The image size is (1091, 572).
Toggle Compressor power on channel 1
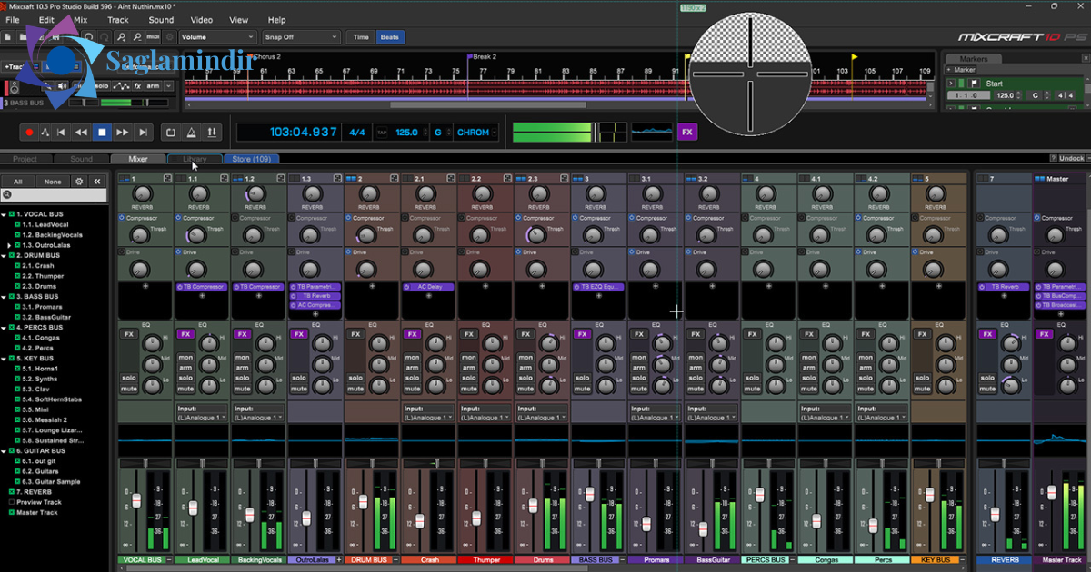122,218
